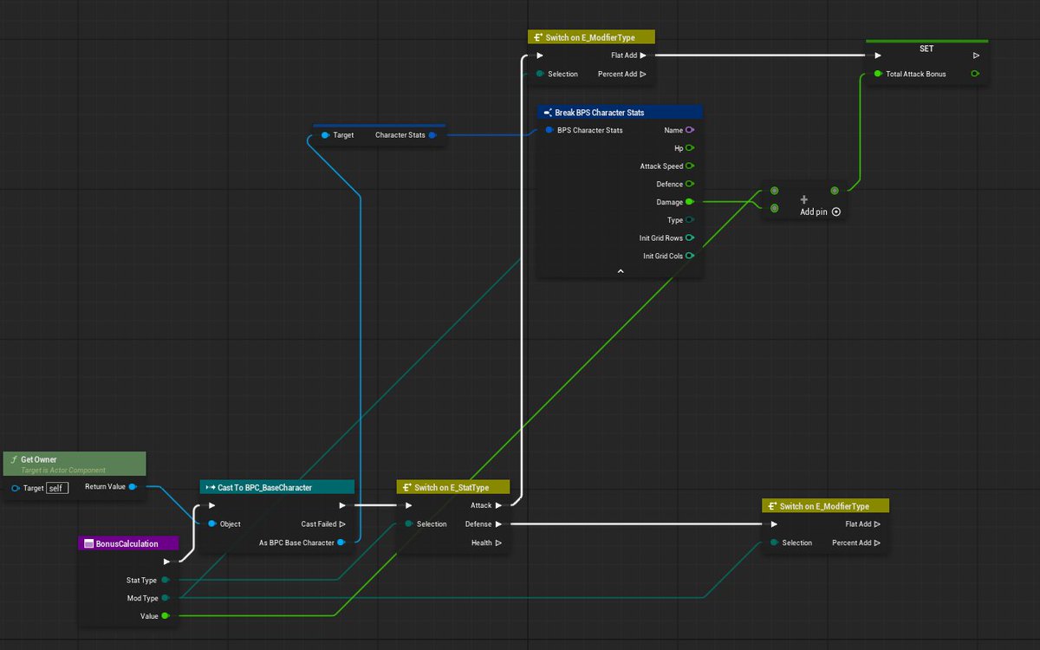Click the Attack Speed output pin

[x=690, y=166]
